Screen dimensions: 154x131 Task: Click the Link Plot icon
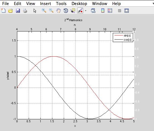(93, 11)
